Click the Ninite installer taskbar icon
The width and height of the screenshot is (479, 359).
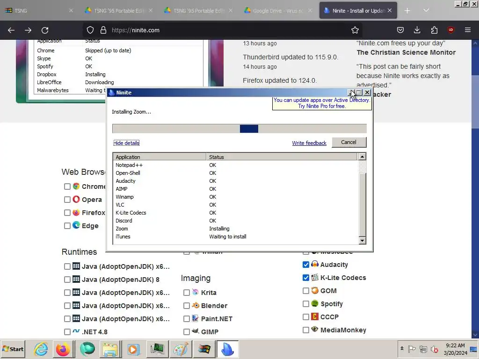click(228, 349)
